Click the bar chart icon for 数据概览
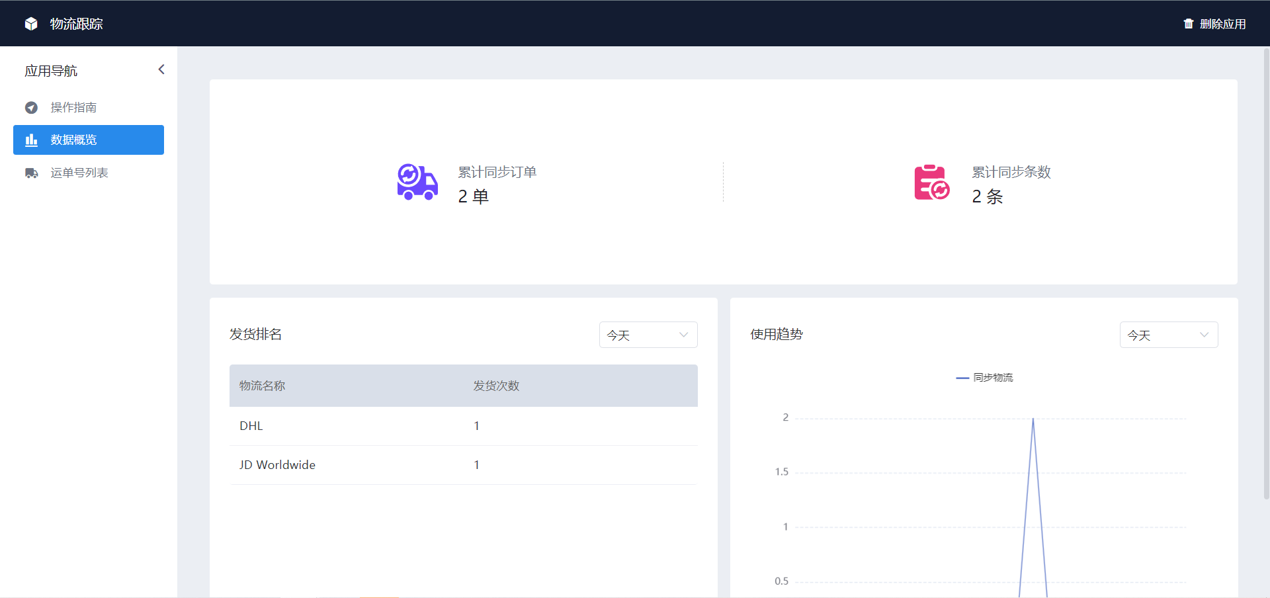 (31, 140)
